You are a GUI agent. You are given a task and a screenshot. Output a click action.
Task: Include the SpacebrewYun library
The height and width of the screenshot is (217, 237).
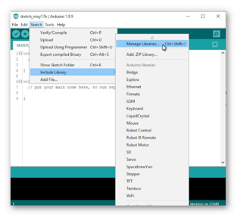point(152,167)
